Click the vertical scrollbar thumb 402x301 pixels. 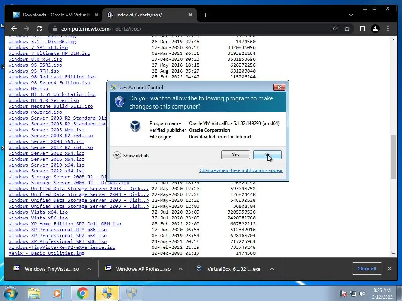(x=393, y=157)
